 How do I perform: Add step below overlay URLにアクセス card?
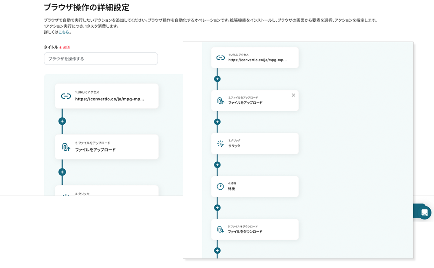point(217,79)
